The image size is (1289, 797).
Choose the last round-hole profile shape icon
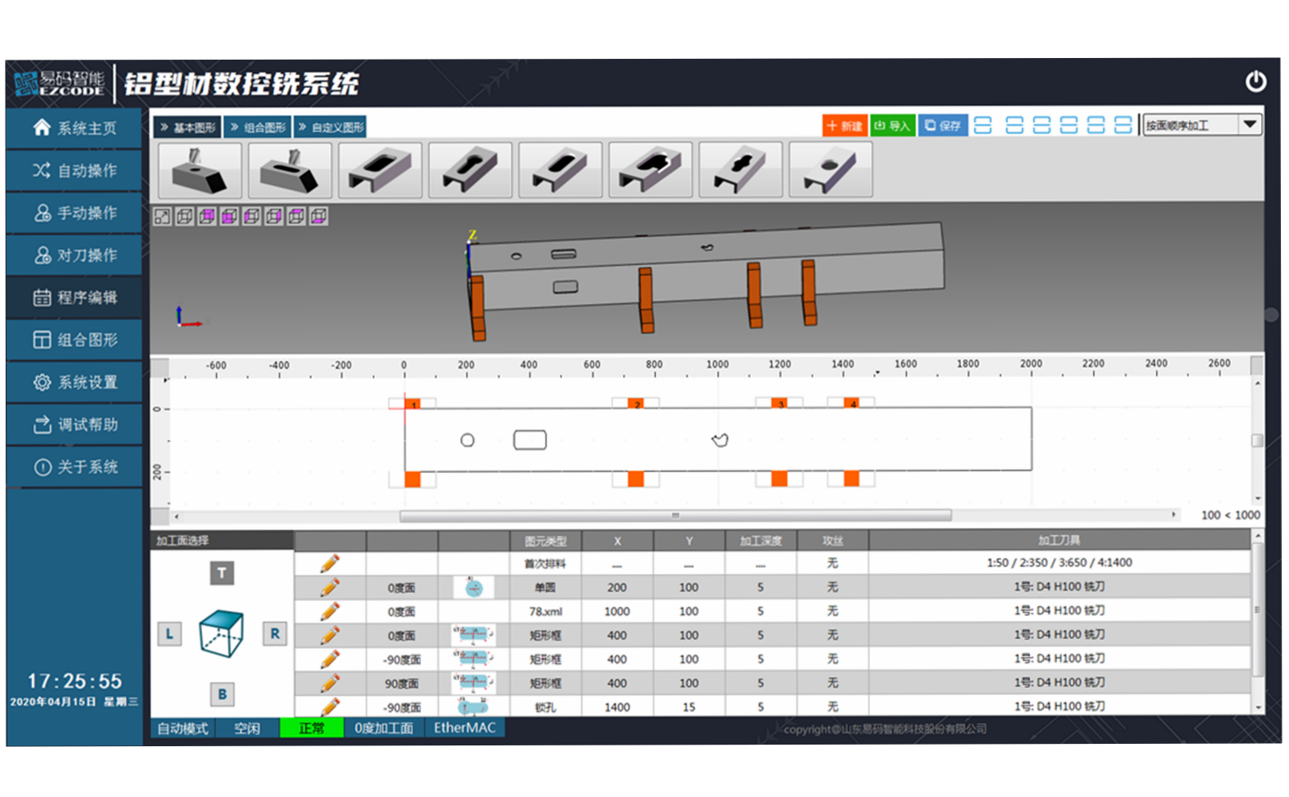830,170
